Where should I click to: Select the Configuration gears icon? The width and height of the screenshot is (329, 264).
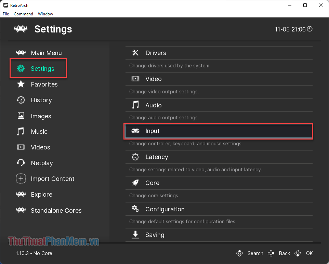click(x=135, y=209)
